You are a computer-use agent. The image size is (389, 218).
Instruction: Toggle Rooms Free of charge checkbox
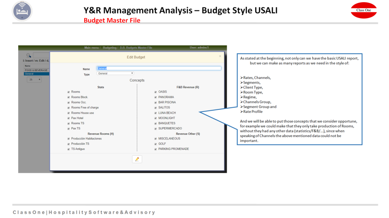pyautogui.click(x=68, y=108)
